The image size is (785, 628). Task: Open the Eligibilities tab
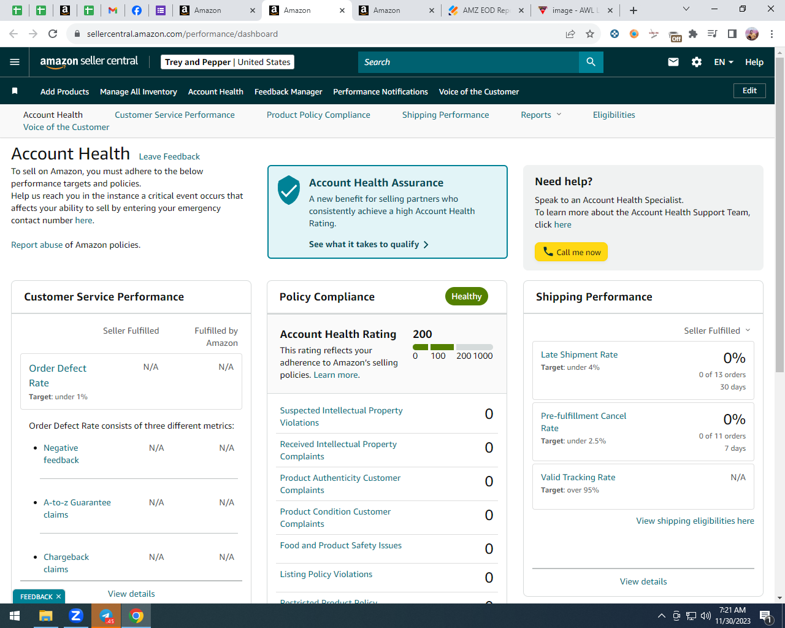click(614, 115)
